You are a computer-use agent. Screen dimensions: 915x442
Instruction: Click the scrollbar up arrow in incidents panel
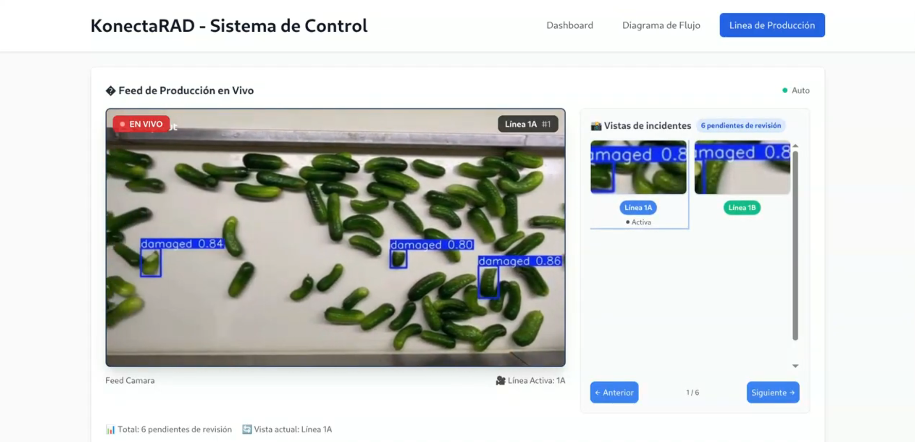(795, 146)
